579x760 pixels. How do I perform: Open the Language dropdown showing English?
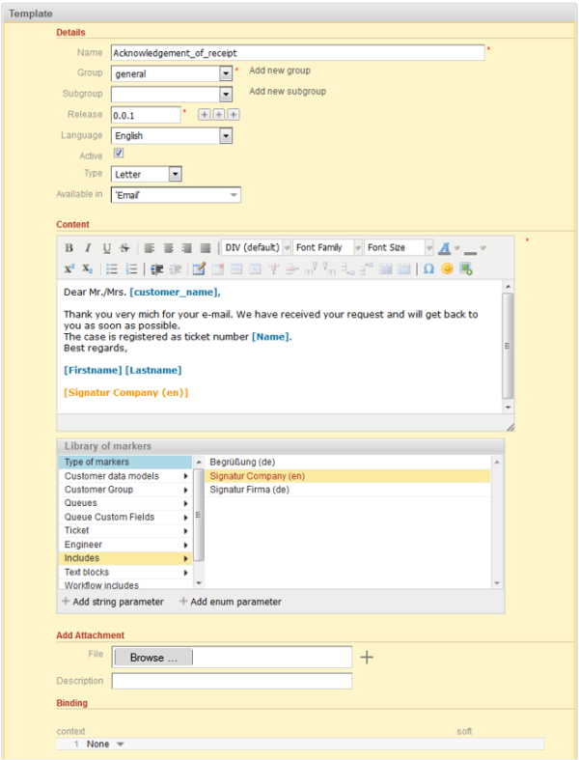(172, 136)
